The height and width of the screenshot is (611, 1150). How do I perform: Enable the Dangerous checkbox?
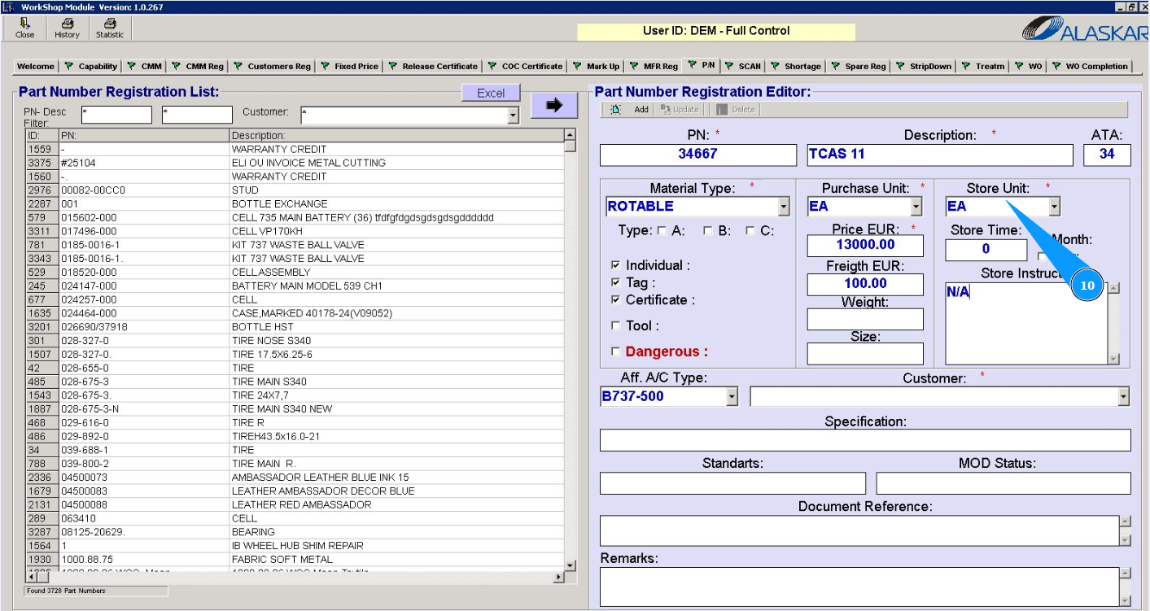(x=615, y=351)
